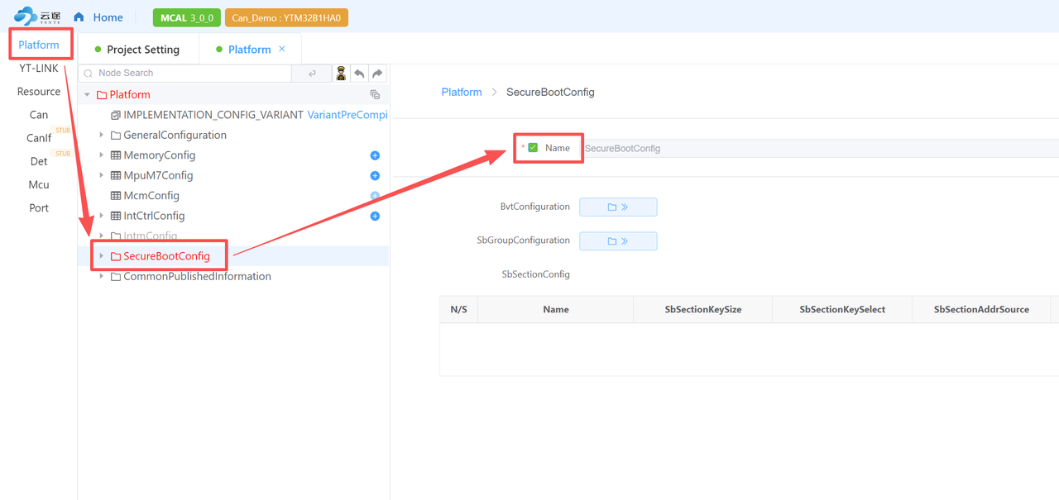1059x500 pixels.
Task: Expand the SecureBootConfig tree node
Action: click(102, 256)
